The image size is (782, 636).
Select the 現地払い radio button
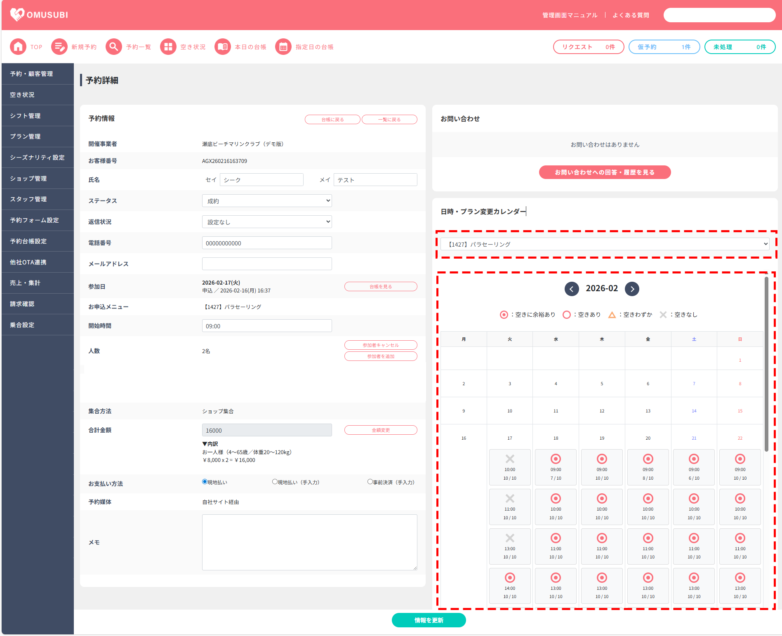(205, 482)
